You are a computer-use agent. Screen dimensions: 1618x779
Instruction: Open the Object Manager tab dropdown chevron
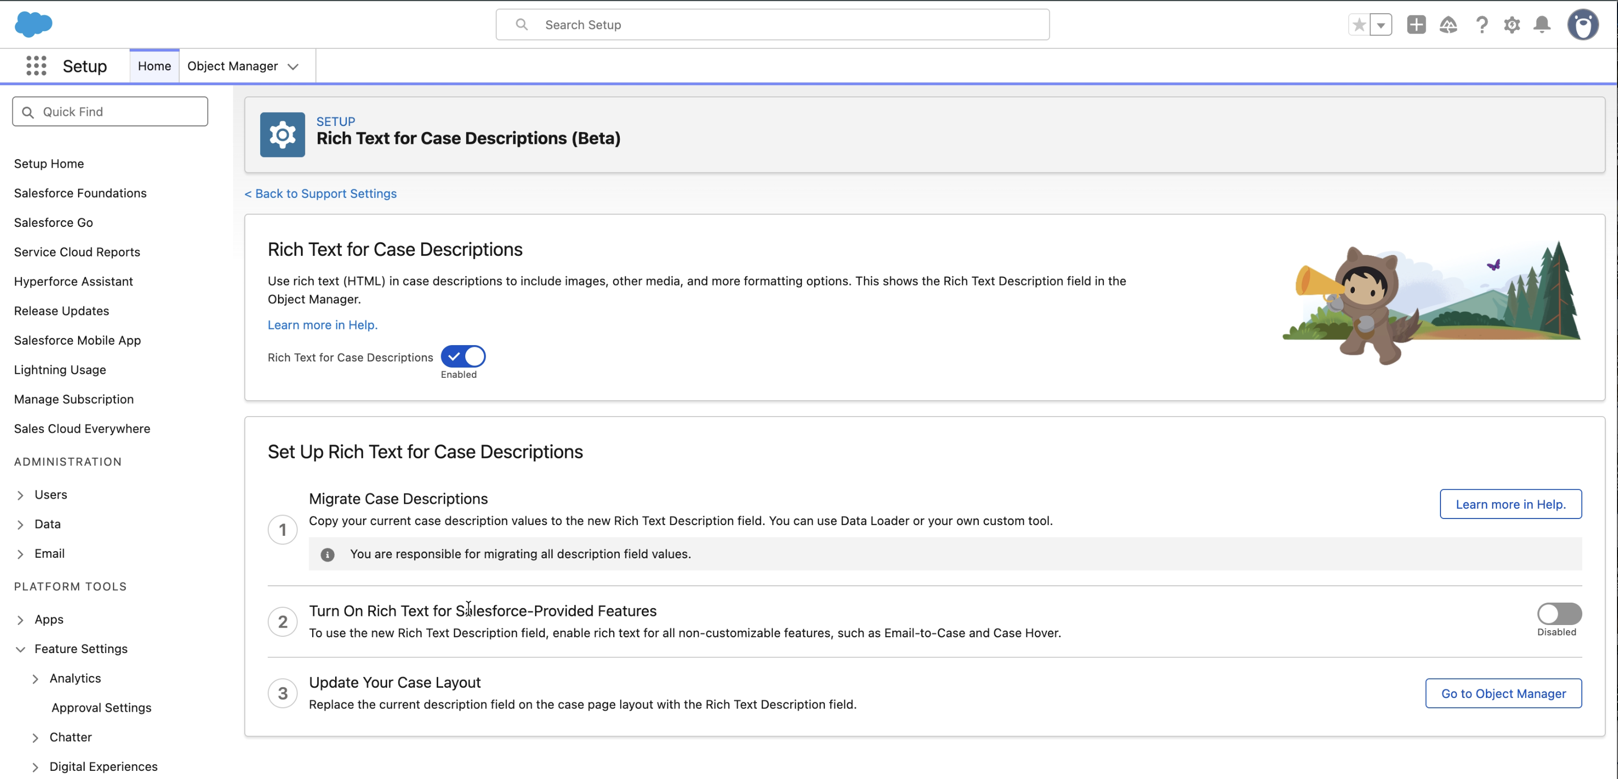coord(293,67)
